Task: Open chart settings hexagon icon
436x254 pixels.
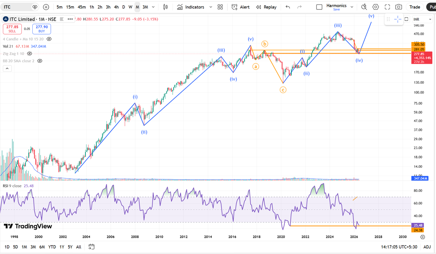Action: (376, 7)
